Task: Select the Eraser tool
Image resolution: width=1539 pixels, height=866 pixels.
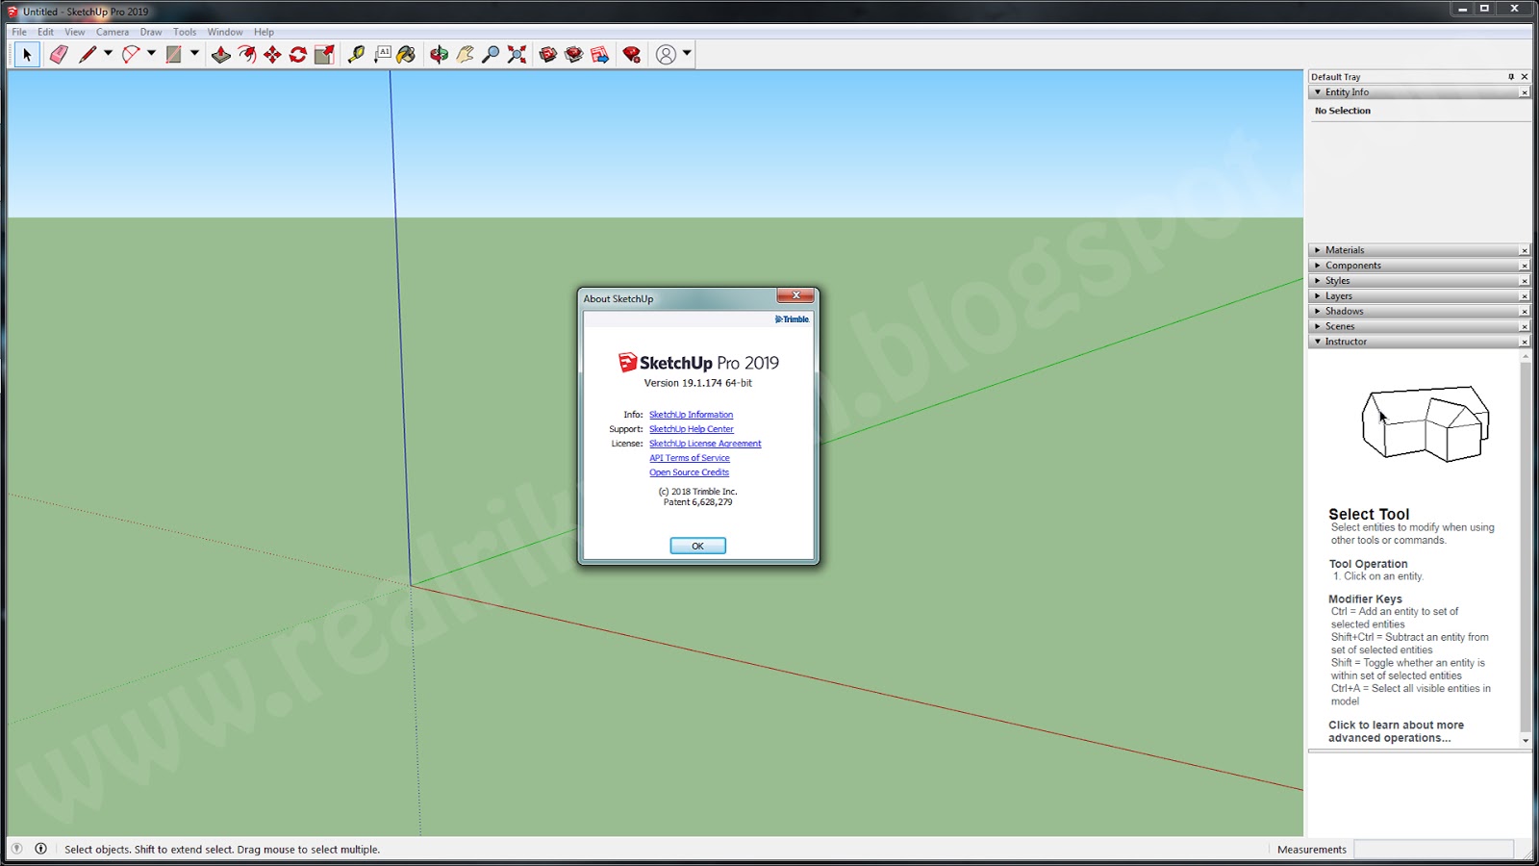Action: coord(60,56)
